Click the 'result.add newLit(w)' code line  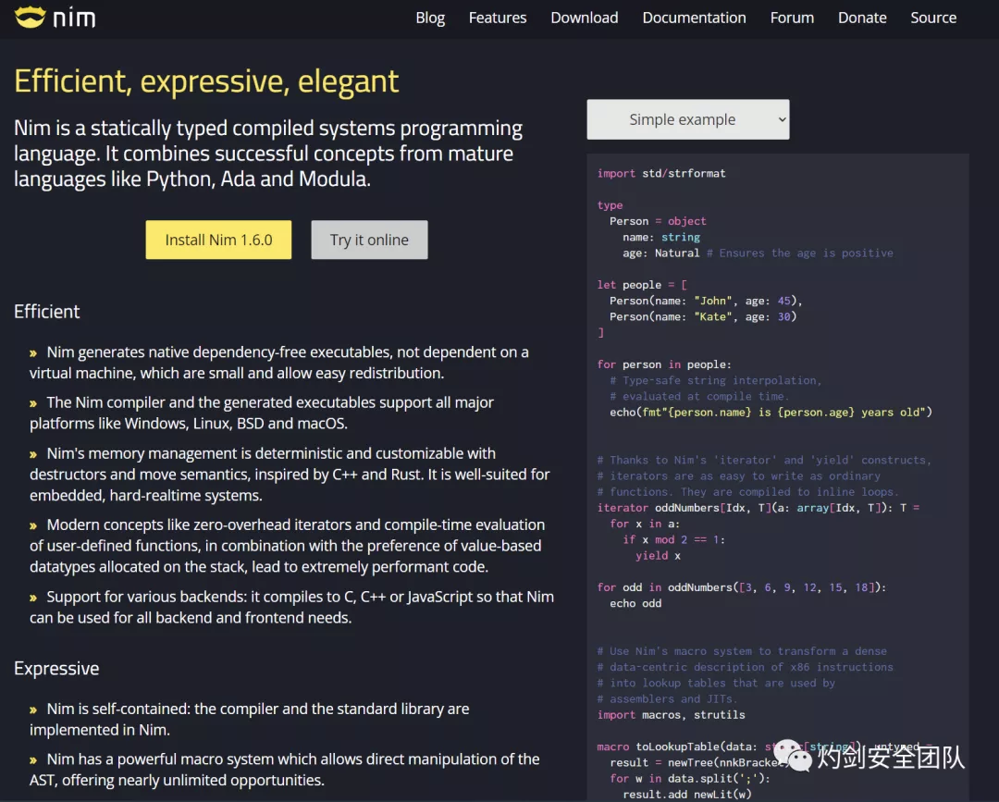[x=686, y=795]
